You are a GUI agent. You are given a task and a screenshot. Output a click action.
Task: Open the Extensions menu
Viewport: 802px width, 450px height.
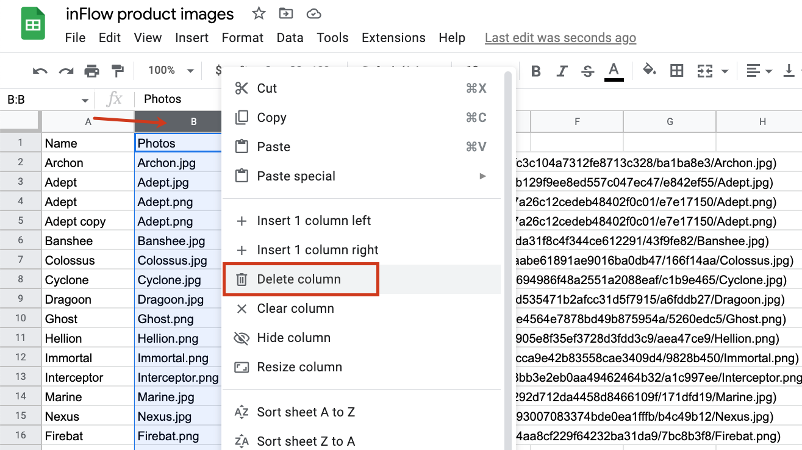click(x=393, y=38)
